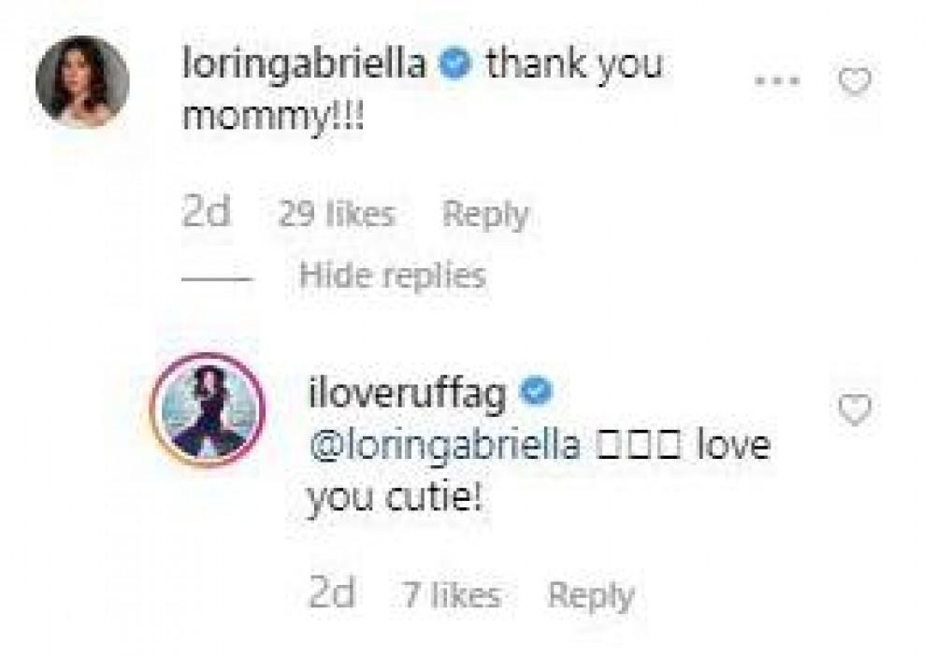Open iloveruffag's profile picture
The height and width of the screenshot is (656, 936).
click(209, 408)
